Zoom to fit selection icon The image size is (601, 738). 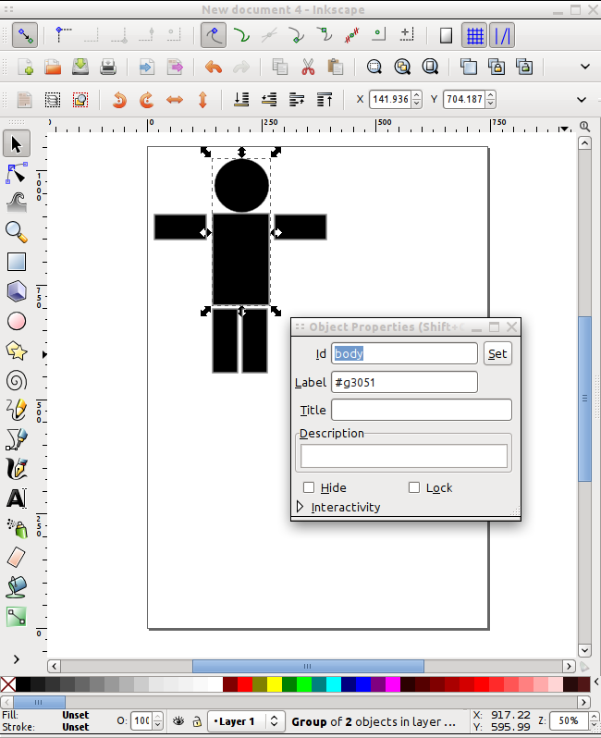(374, 67)
